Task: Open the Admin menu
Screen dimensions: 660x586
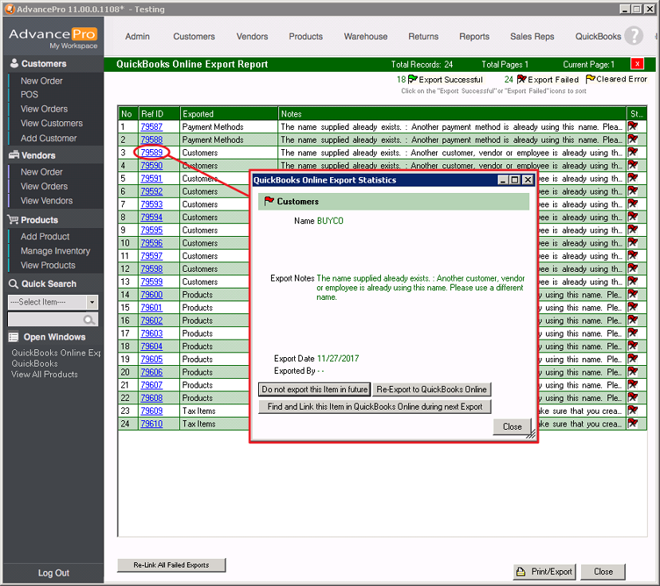Action: coord(137,36)
